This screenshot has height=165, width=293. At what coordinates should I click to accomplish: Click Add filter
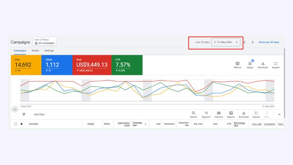coord(39,114)
